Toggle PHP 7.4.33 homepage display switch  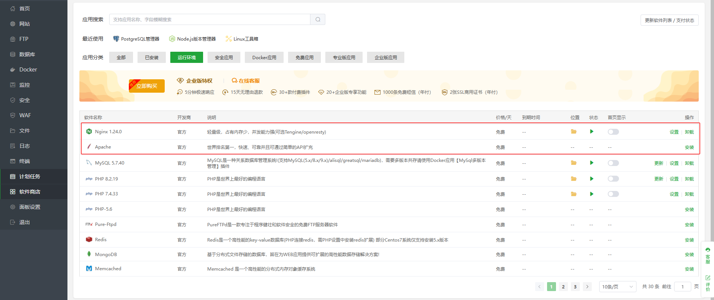(x=613, y=194)
